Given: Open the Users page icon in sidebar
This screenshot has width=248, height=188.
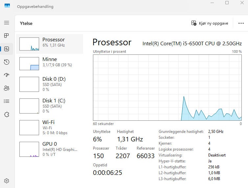Looking at the screenshot, I should click(7, 88).
